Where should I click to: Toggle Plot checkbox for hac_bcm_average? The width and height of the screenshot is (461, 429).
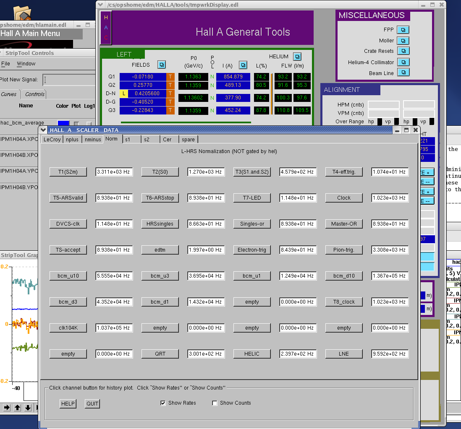pyautogui.click(x=76, y=123)
